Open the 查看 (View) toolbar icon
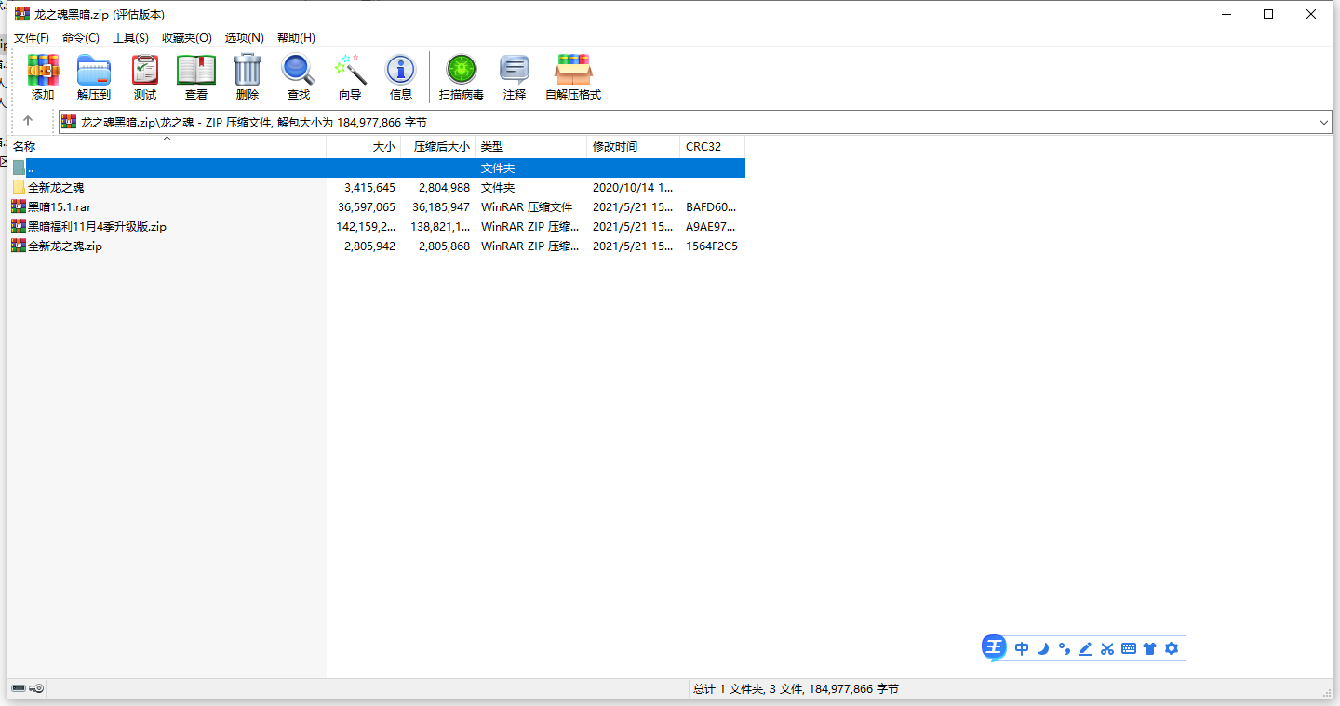This screenshot has height=706, width=1340. 196,76
